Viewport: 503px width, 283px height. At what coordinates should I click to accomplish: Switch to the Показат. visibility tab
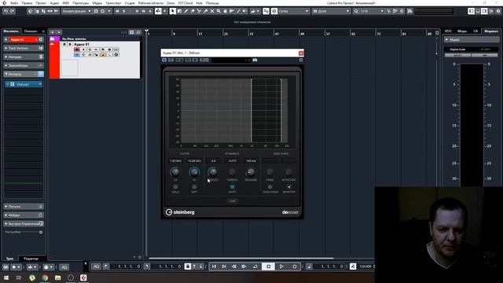[x=31, y=31]
